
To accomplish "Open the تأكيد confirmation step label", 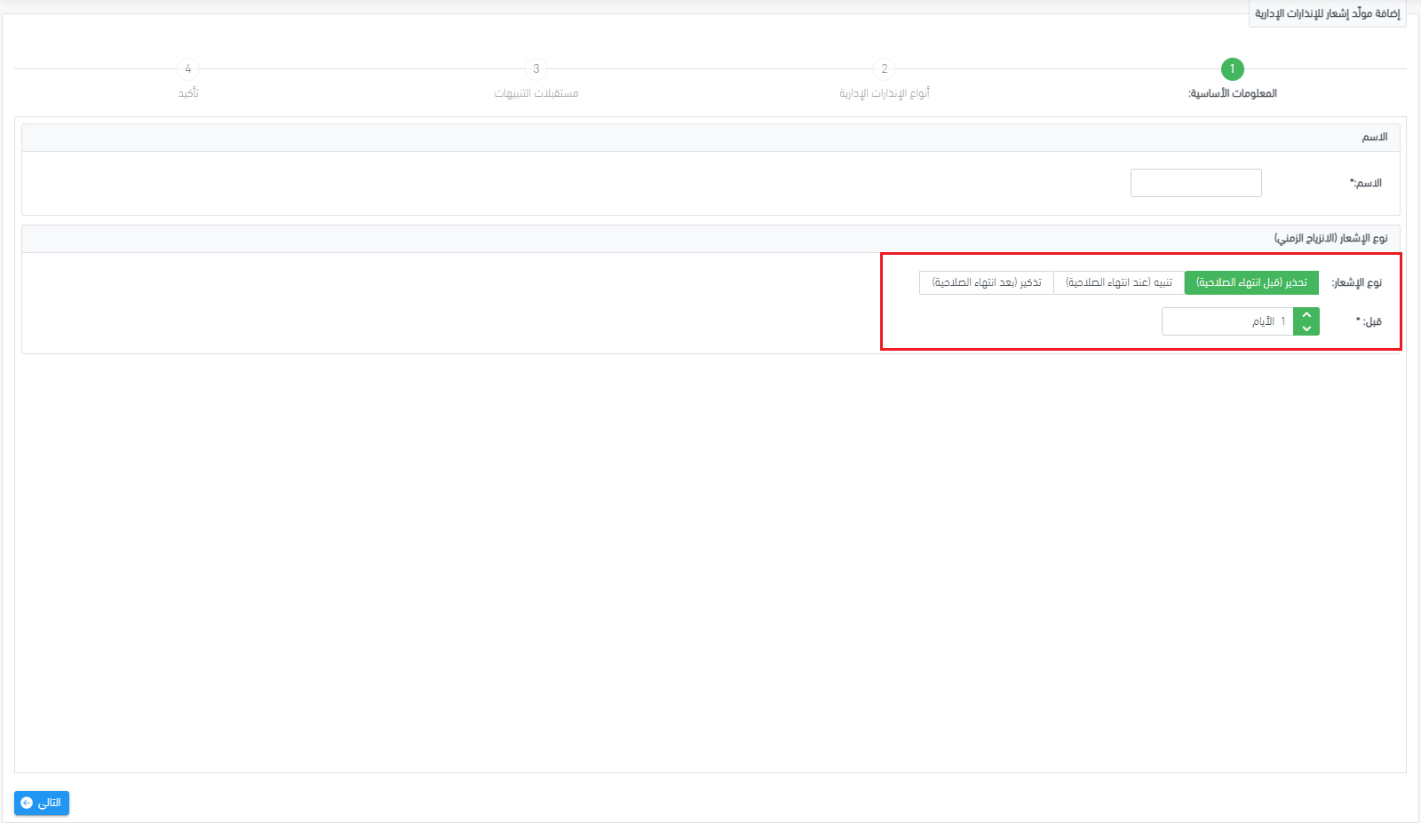I will tap(187, 93).
